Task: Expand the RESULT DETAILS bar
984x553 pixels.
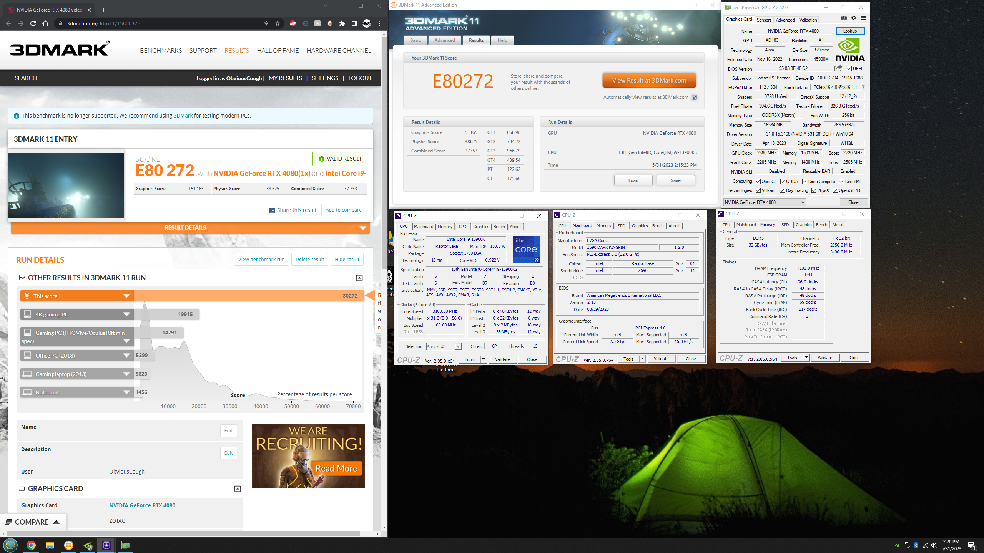Action: point(190,228)
